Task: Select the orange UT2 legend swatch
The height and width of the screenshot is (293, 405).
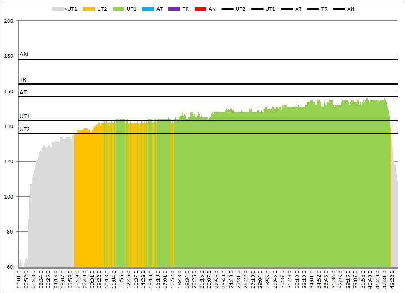Action: click(x=90, y=9)
